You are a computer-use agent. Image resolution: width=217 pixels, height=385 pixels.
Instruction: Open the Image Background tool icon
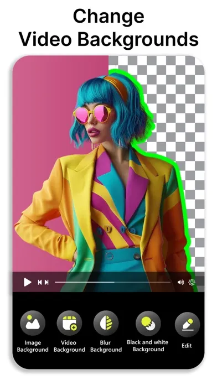pos(33,323)
